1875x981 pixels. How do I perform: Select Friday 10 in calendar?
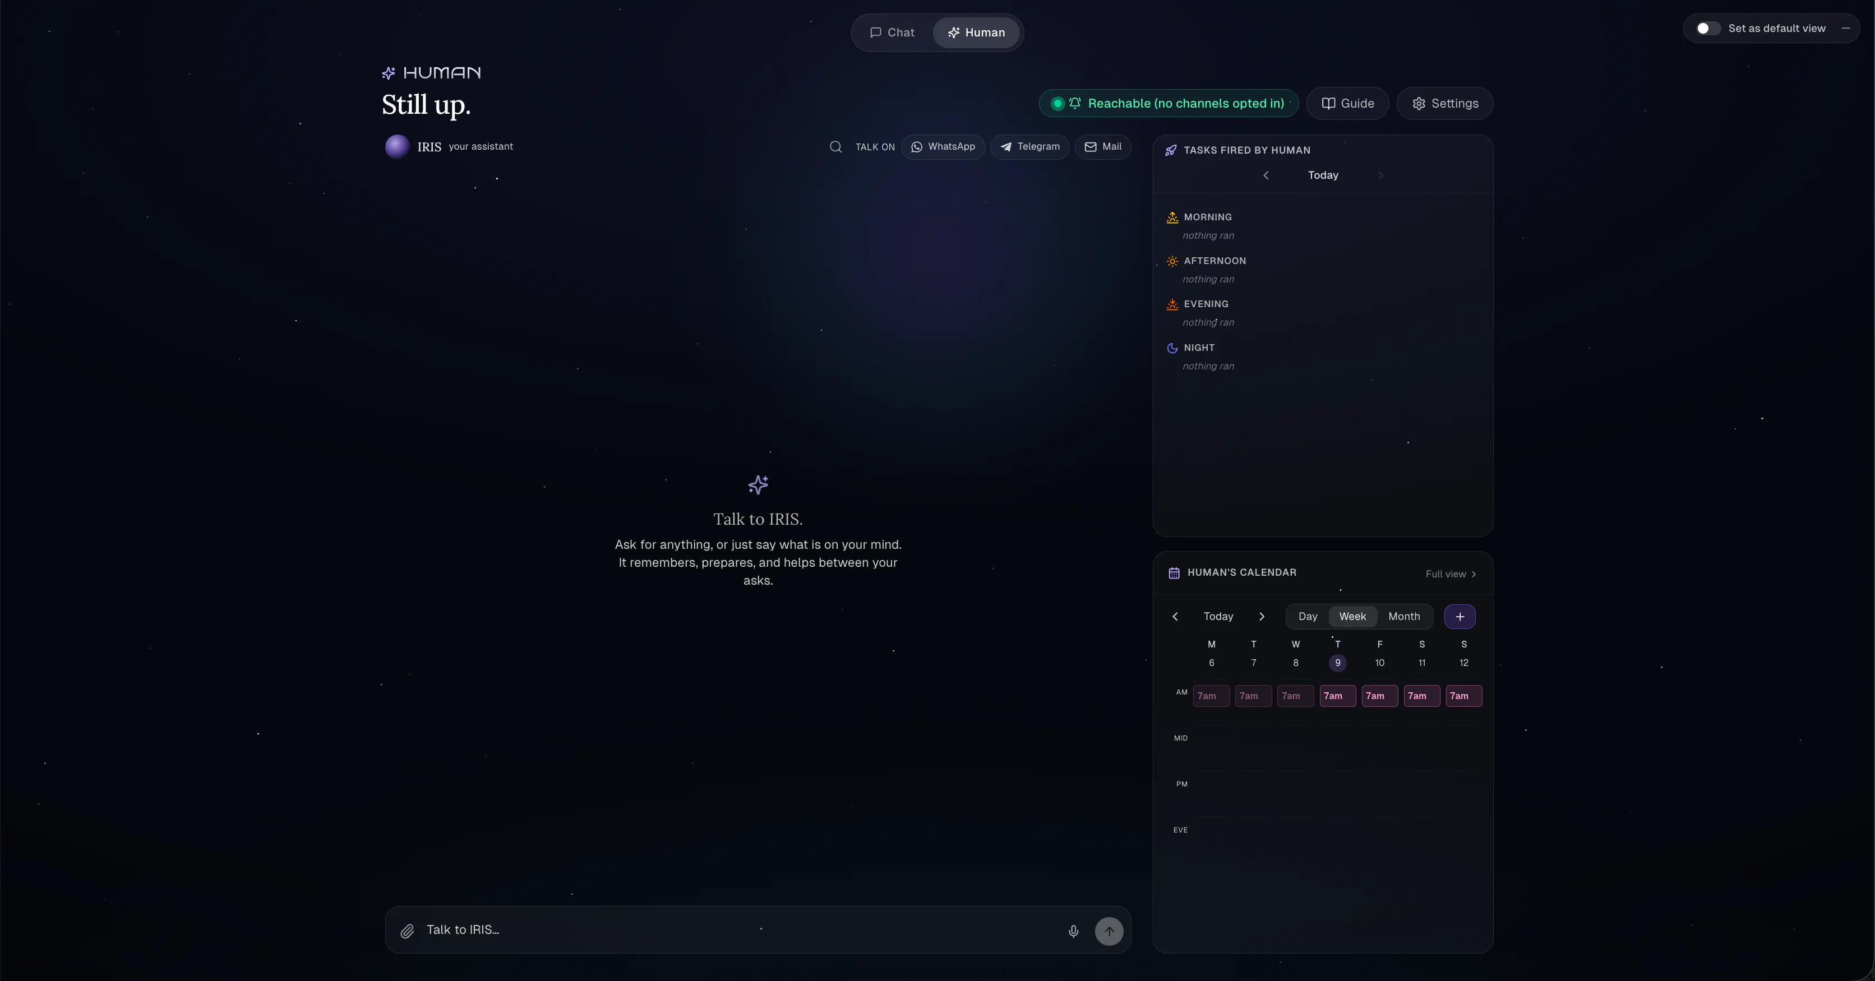(1380, 663)
